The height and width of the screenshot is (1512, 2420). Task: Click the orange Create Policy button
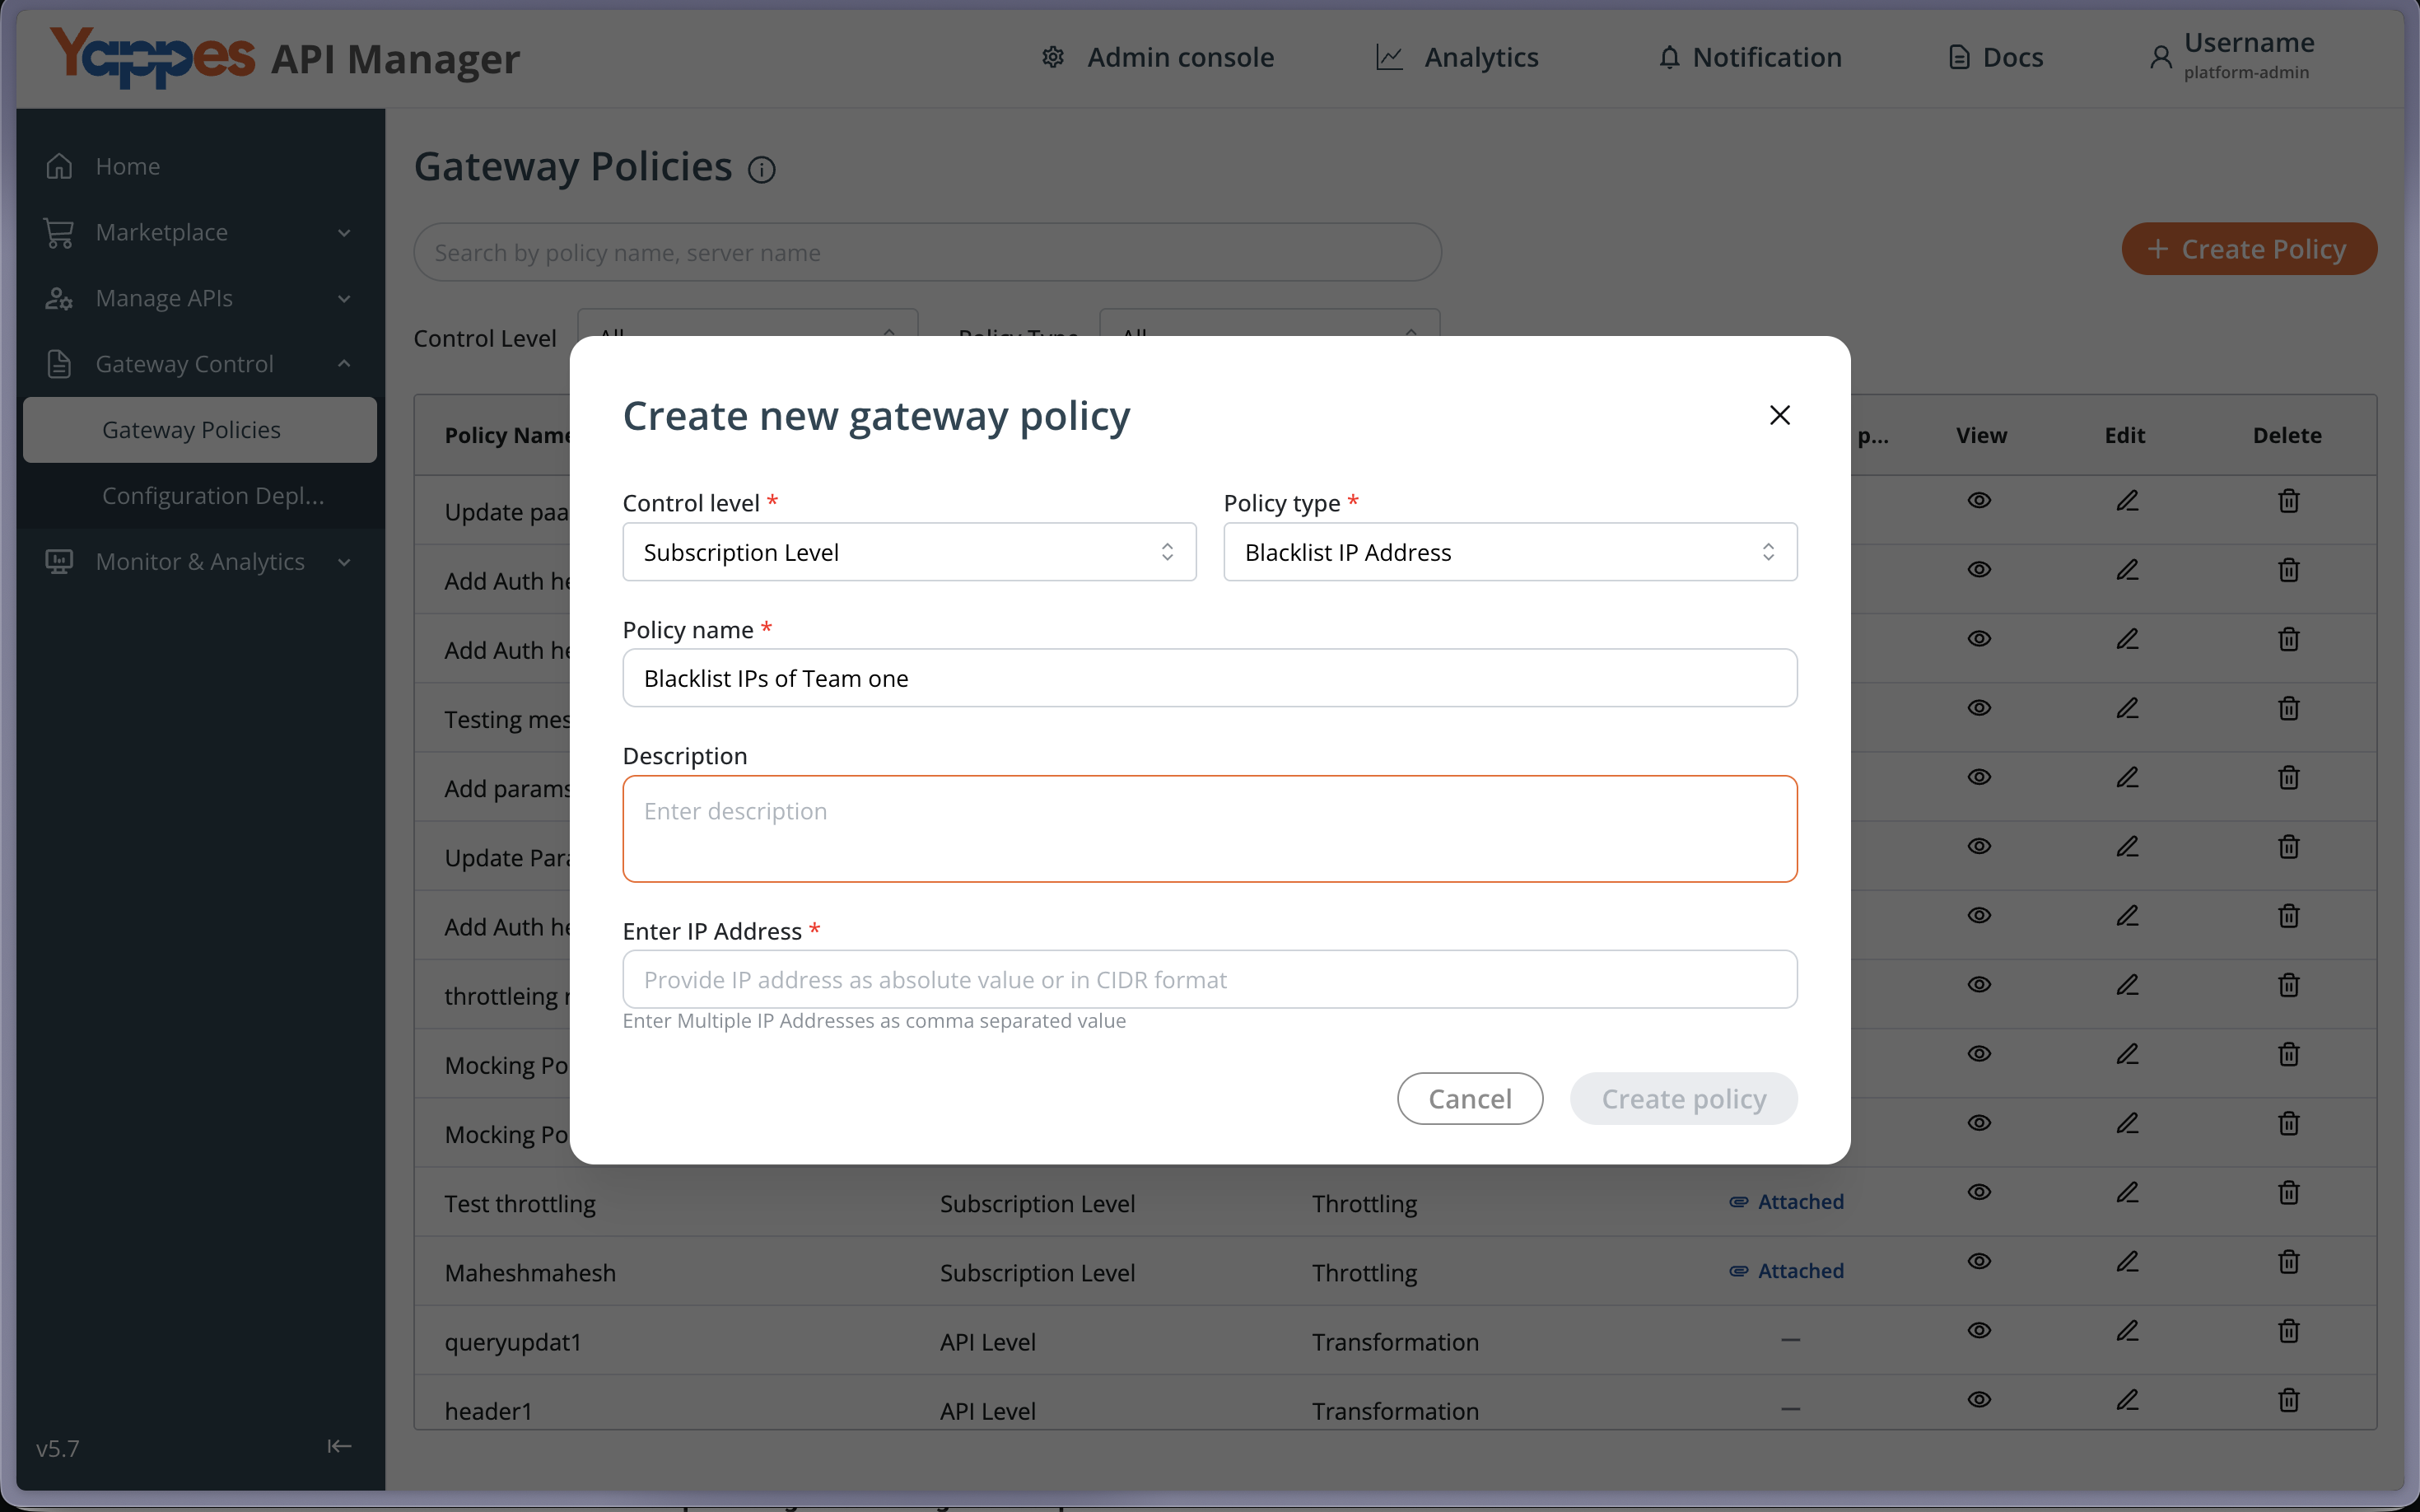point(2249,248)
